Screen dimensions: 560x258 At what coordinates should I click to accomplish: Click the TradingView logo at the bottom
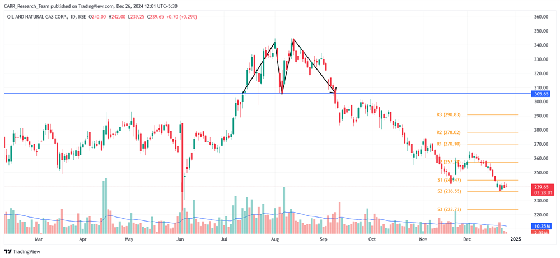[22, 252]
